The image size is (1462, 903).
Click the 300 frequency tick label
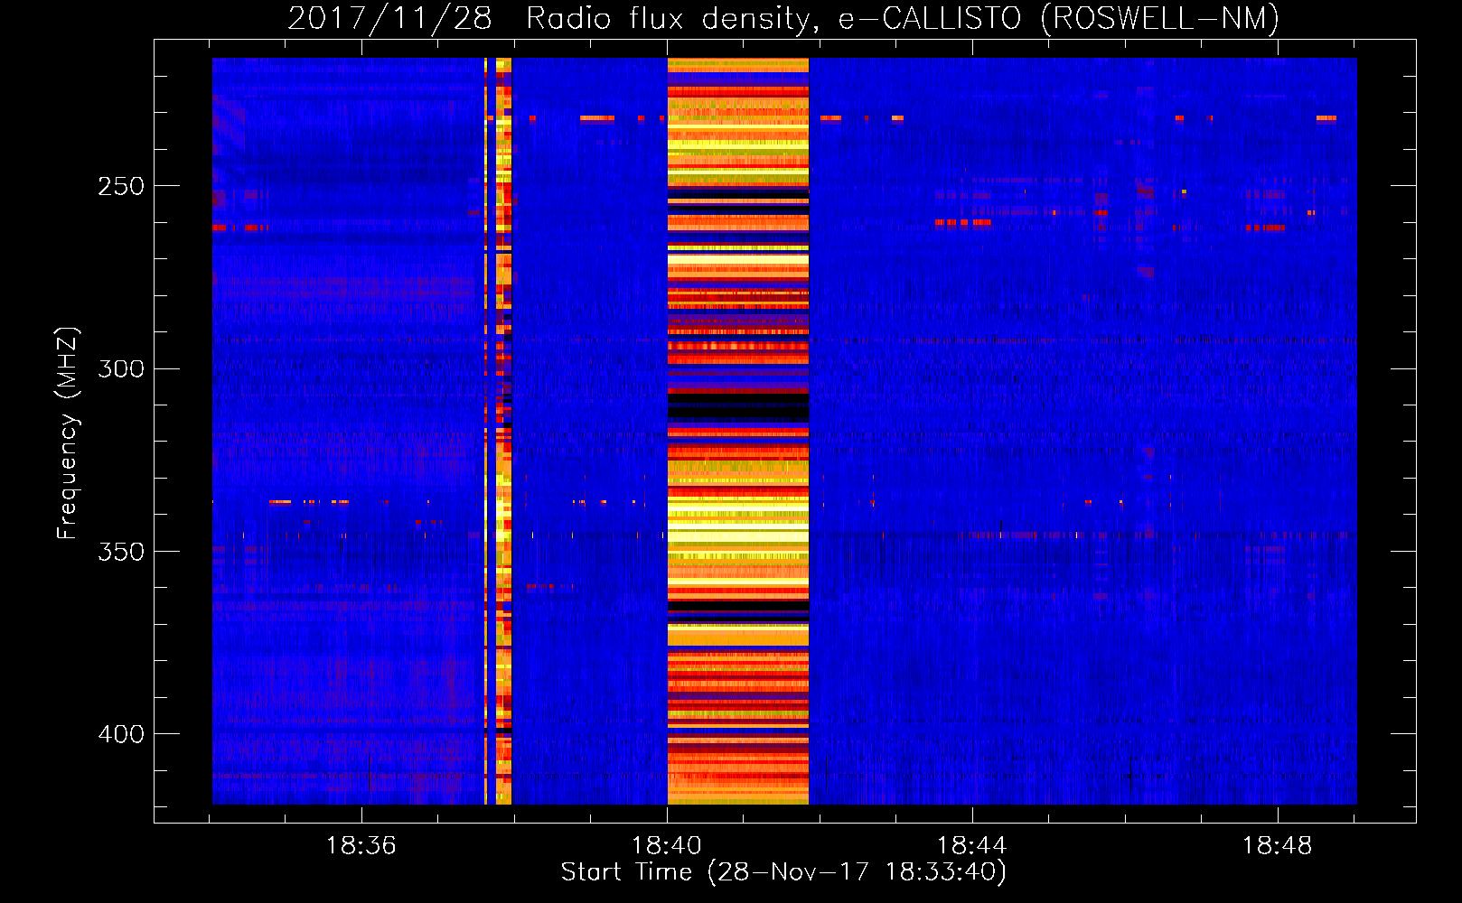tap(121, 368)
